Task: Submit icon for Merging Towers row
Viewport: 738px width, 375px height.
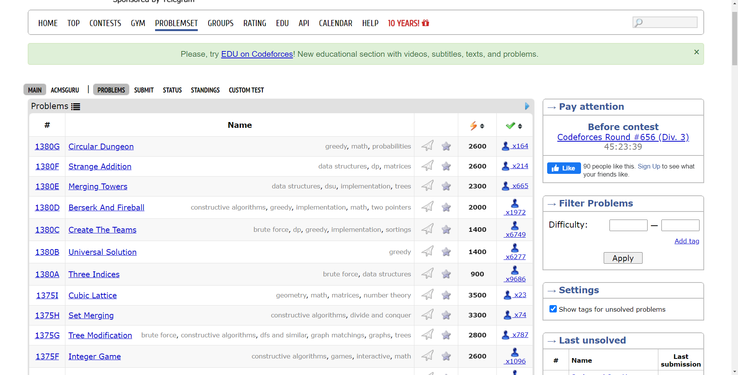Action: coord(427,186)
